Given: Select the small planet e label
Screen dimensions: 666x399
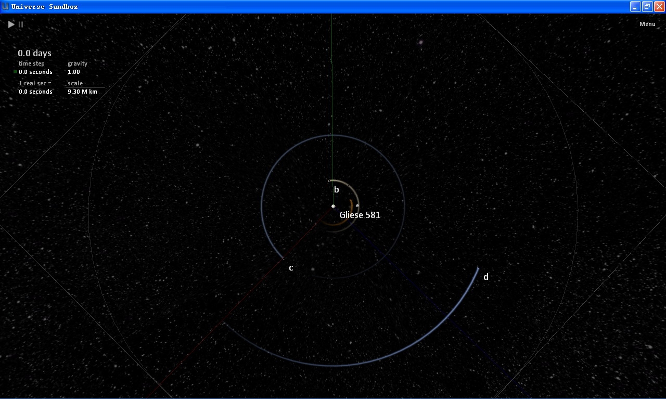Looking at the screenshot, I should click(x=357, y=205).
